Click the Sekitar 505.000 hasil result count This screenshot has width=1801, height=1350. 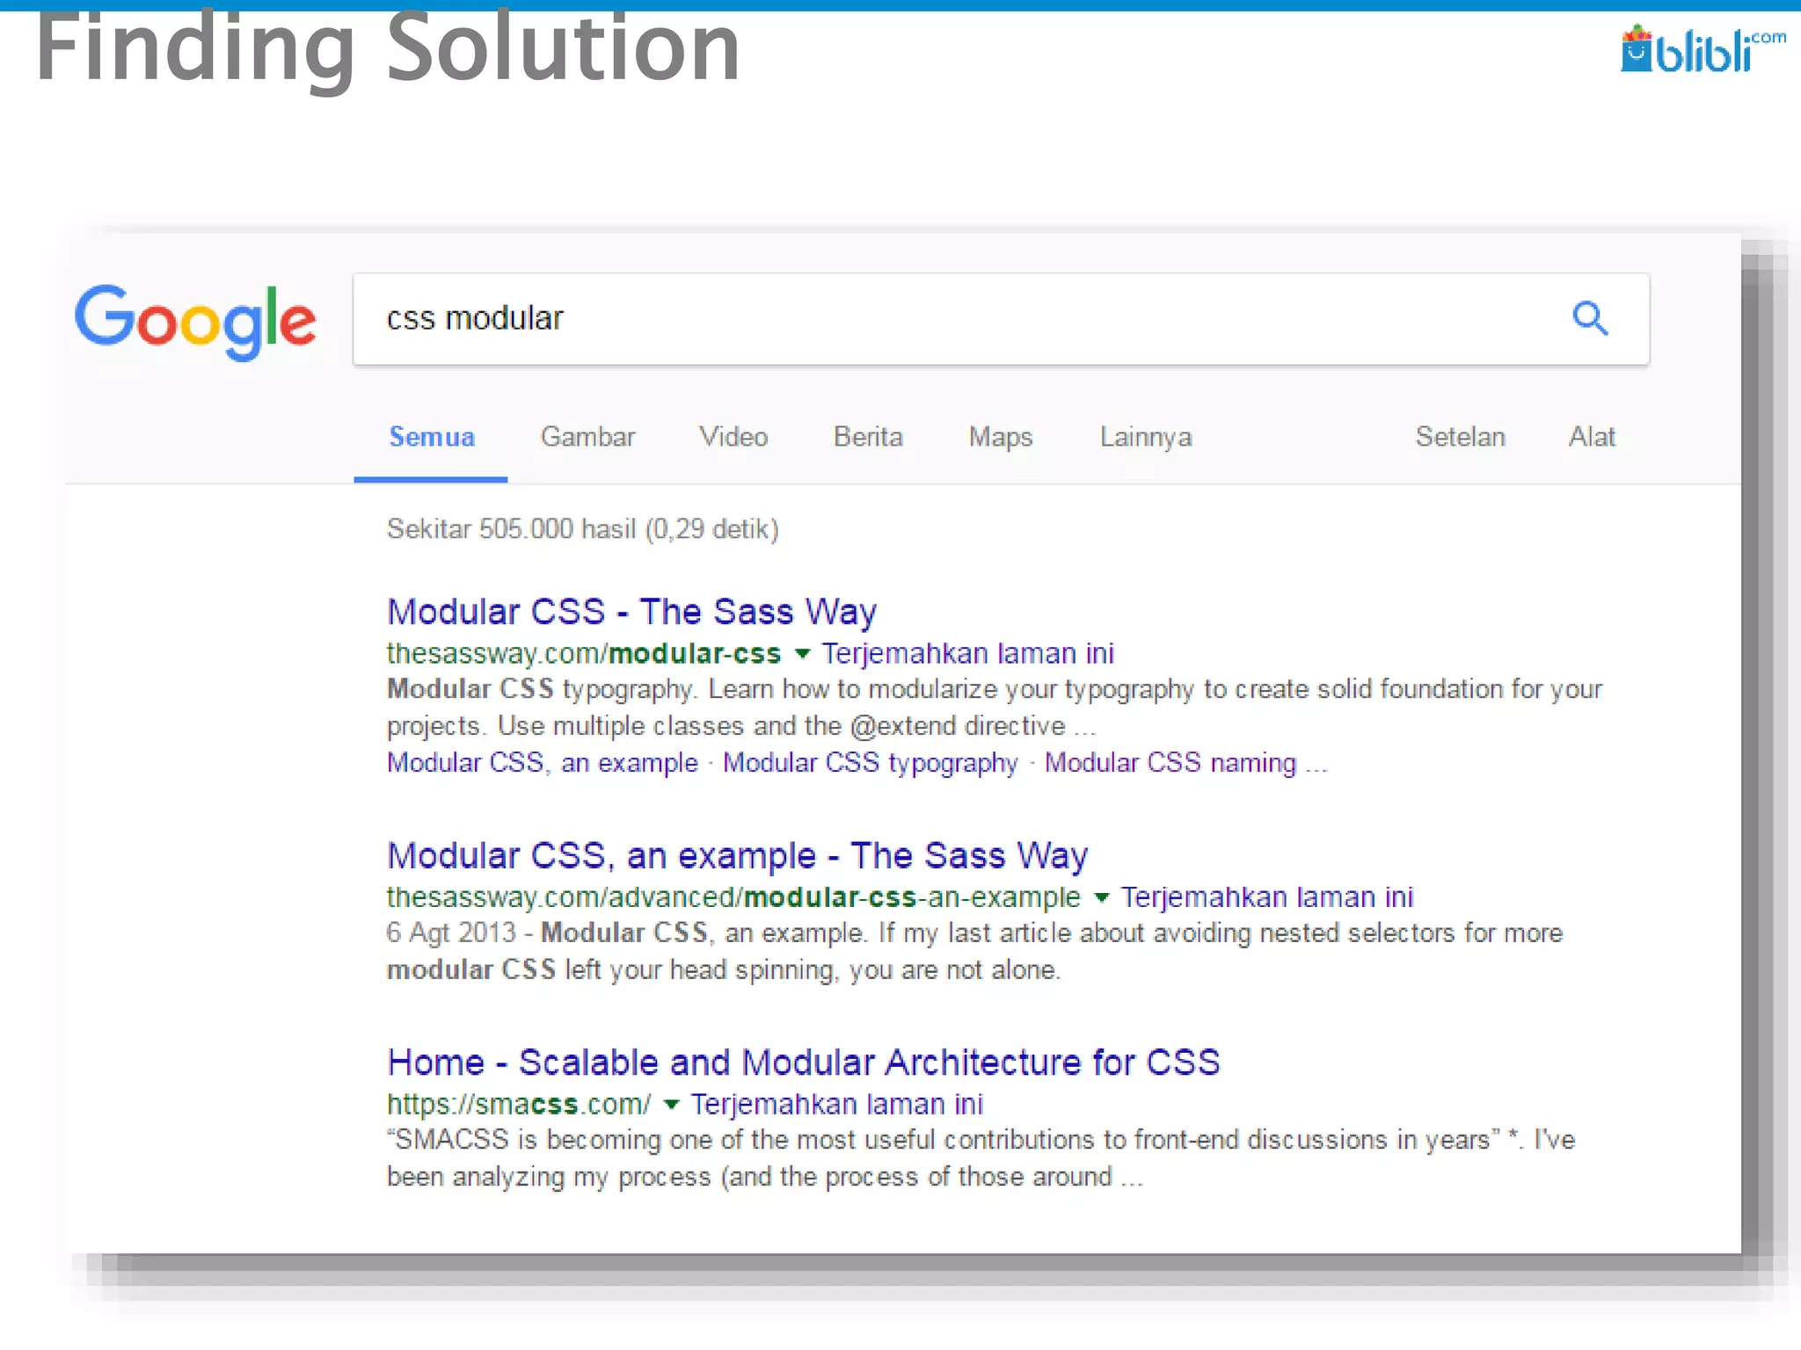583,529
